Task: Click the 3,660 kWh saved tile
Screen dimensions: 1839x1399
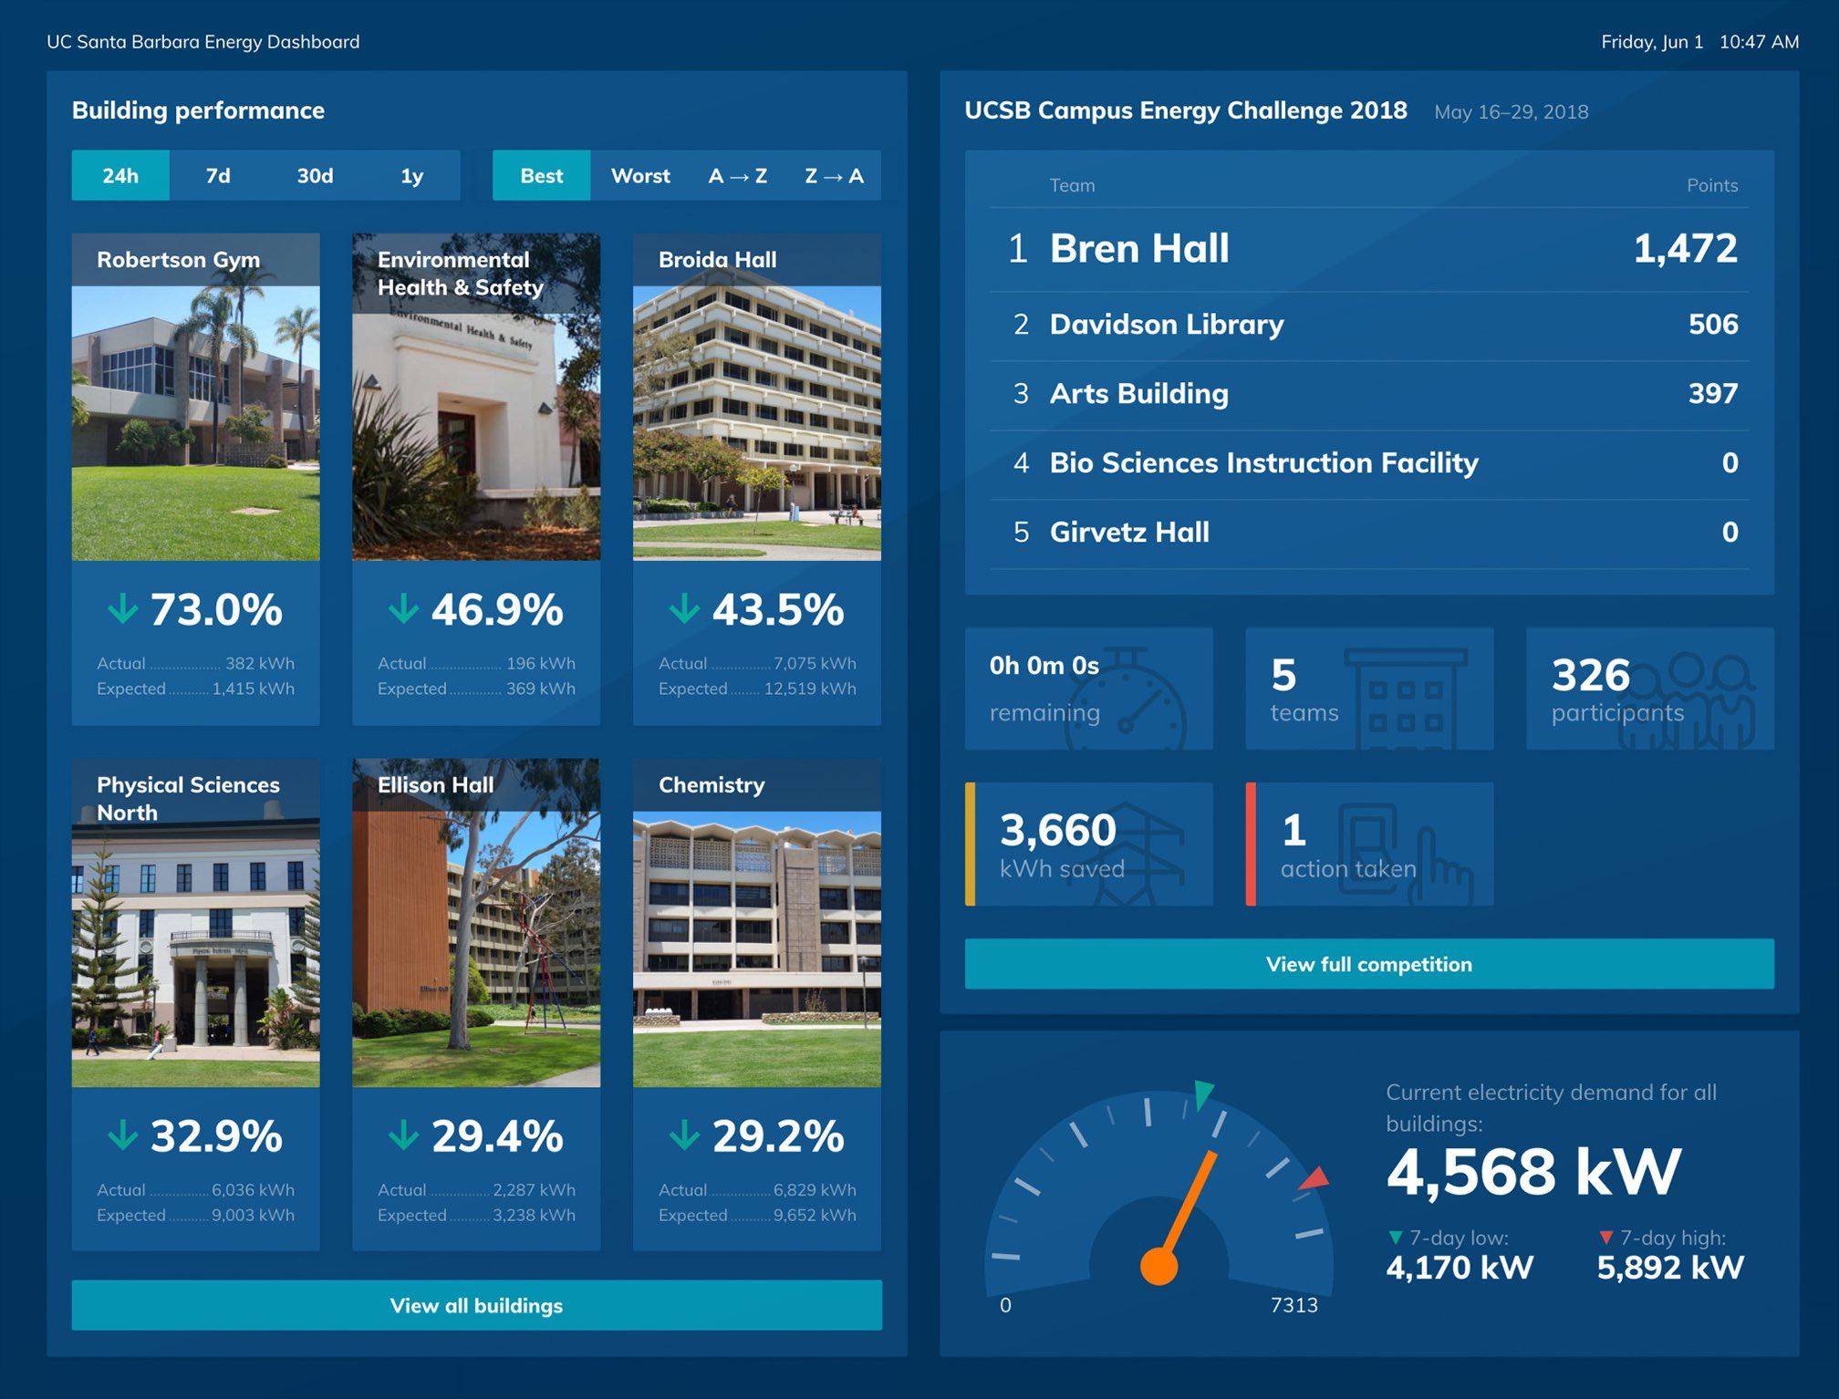Action: [x=1089, y=844]
